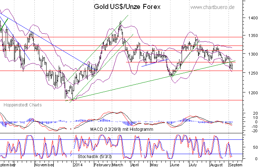Click the 50 level on Stochastik axis

click(x=255, y=147)
